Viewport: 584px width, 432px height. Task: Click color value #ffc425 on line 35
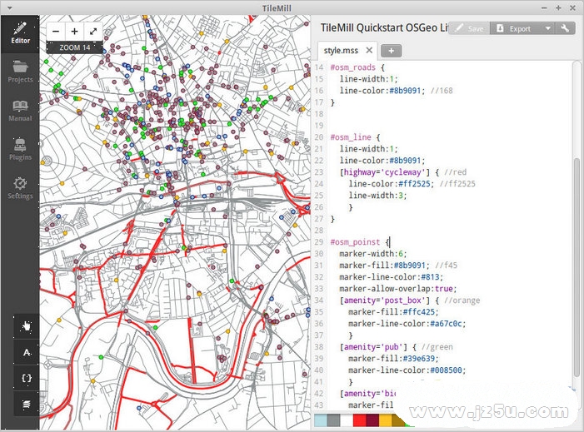419,312
